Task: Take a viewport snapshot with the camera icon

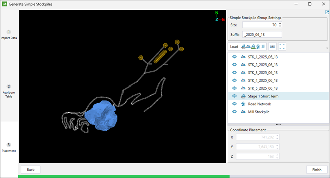Action: pyautogui.click(x=272, y=46)
